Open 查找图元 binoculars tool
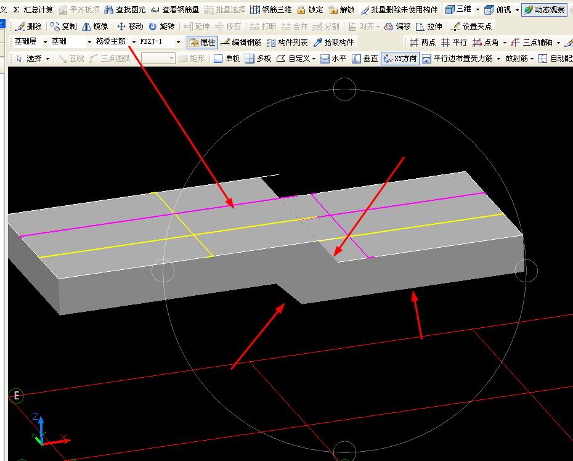 point(125,10)
